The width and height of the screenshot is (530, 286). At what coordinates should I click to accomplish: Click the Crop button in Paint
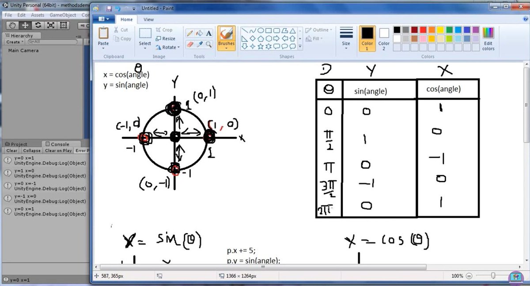(164, 30)
